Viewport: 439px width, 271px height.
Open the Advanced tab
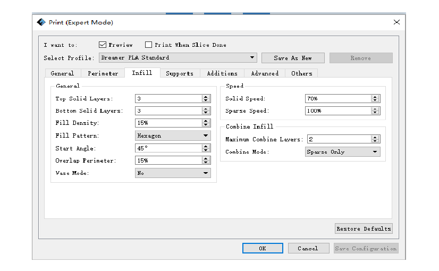pos(265,73)
